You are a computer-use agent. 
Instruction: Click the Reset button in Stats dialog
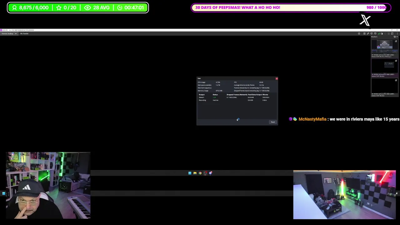coord(273,122)
